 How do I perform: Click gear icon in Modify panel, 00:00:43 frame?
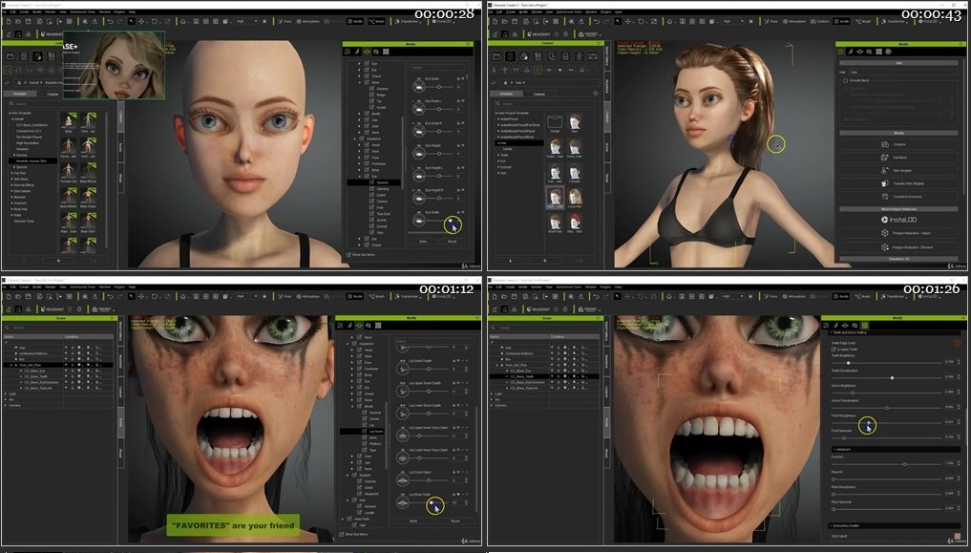point(888,52)
